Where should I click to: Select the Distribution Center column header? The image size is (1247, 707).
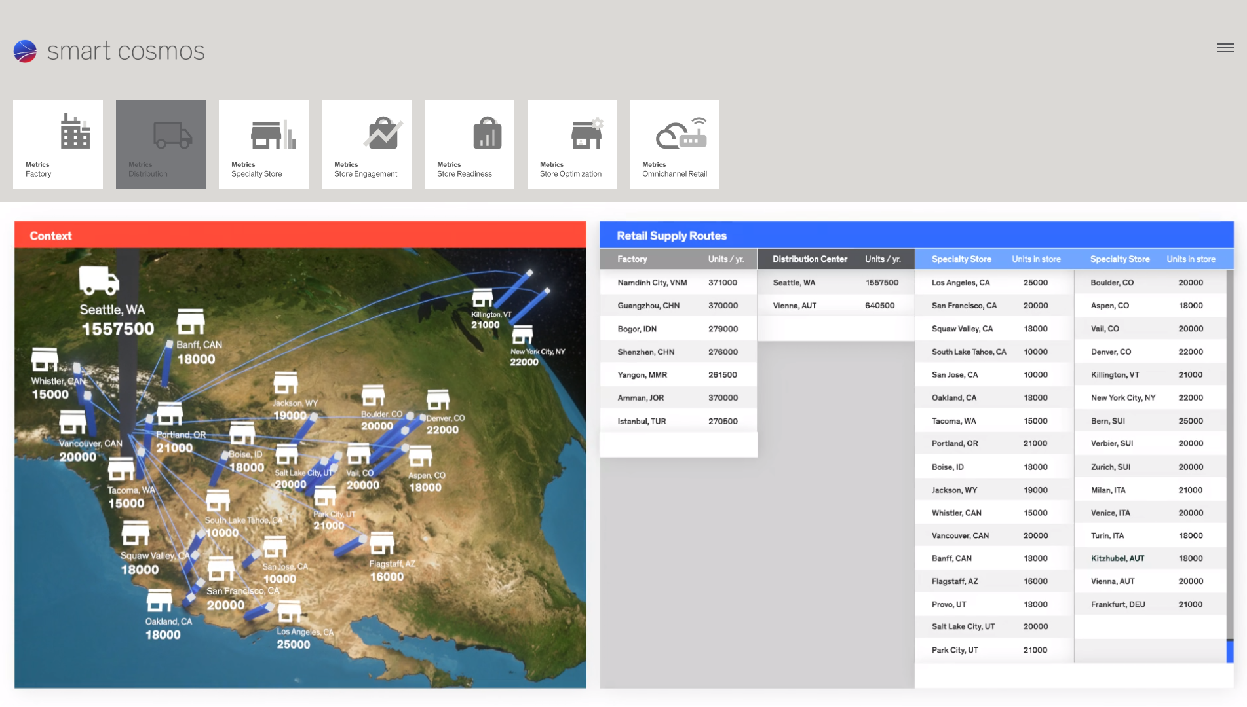[x=809, y=259]
